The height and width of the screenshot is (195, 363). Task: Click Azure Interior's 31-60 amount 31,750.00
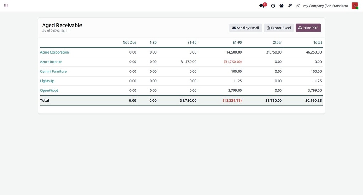(x=189, y=62)
